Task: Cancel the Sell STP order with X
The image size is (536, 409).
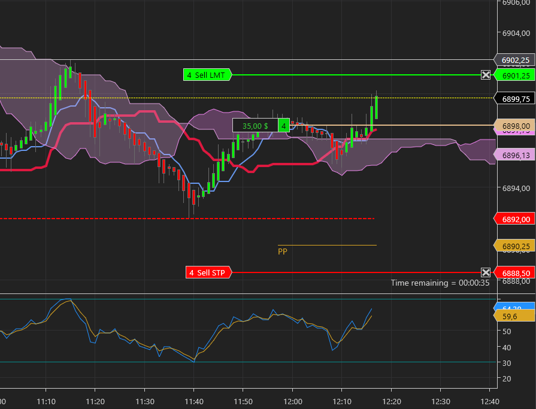Action: pyautogui.click(x=486, y=272)
